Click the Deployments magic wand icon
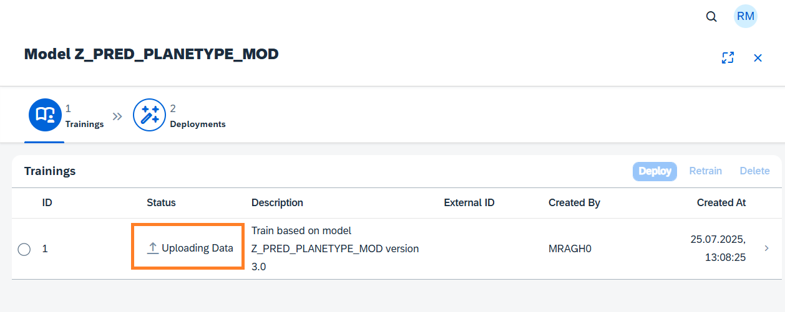This screenshot has height=312, width=785. click(150, 115)
